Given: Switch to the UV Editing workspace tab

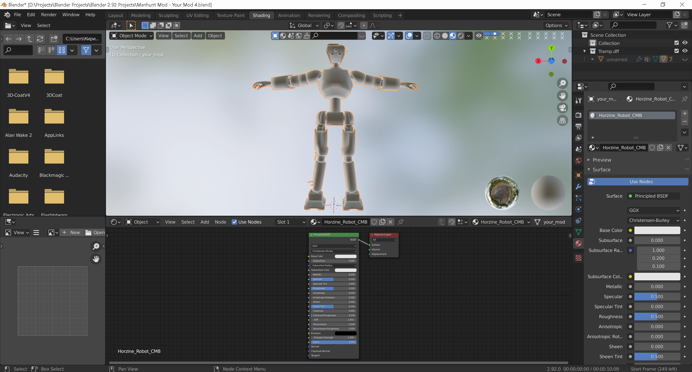Looking at the screenshot, I should 197,15.
